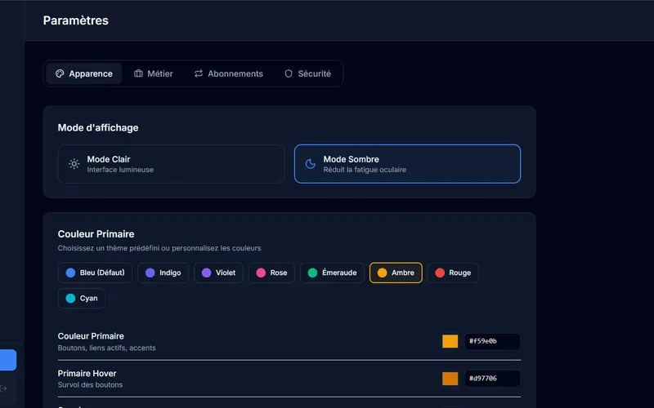Click the logout icon in left sidebar
Viewport: 654px width, 408px height.
tap(4, 388)
